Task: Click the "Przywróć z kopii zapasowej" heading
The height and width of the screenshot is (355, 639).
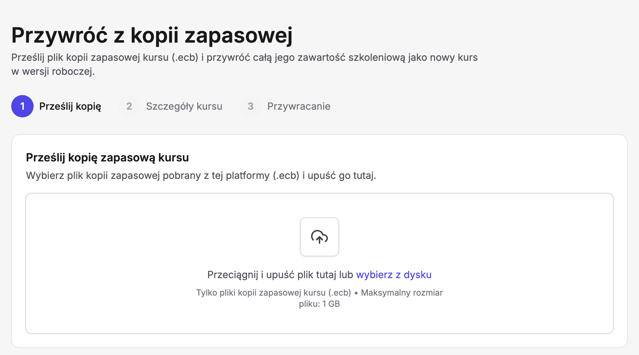Action: 152,36
